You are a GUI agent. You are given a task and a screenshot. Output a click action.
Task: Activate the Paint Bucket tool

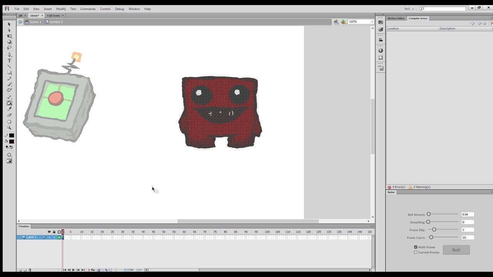(x=9, y=103)
